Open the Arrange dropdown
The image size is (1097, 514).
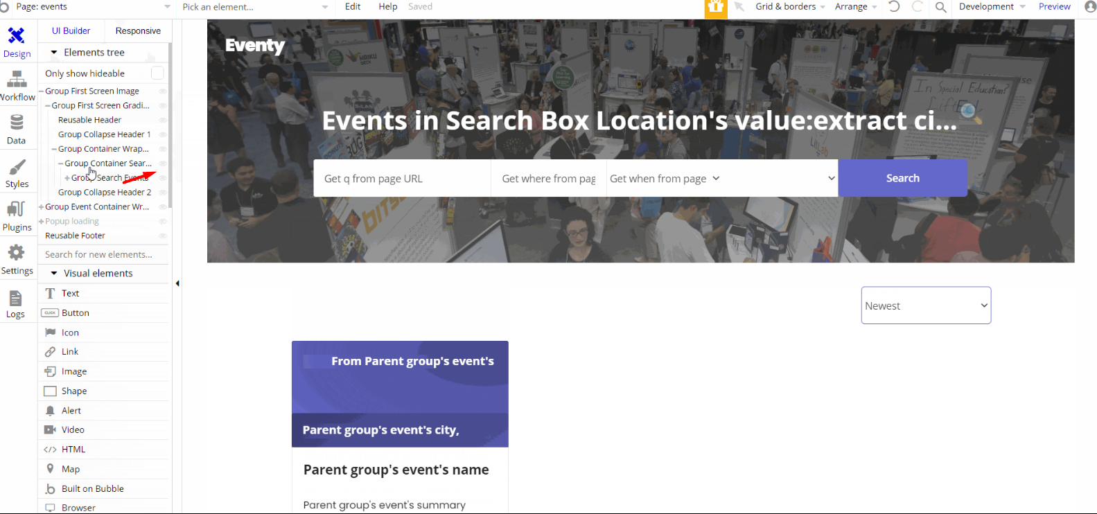pos(856,7)
